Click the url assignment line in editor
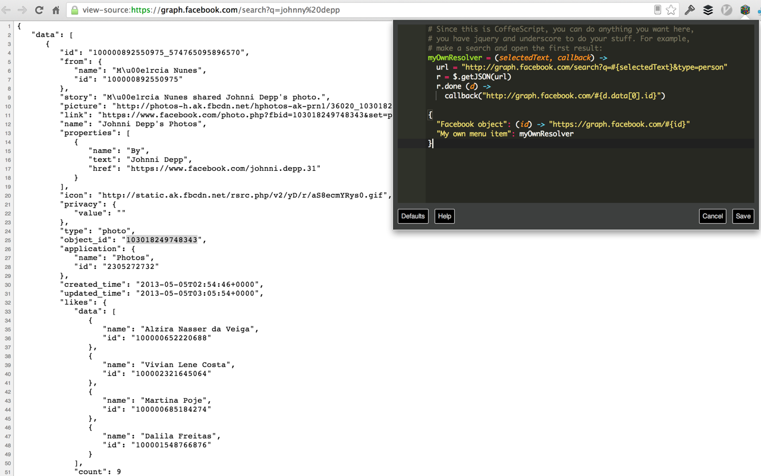 click(581, 67)
